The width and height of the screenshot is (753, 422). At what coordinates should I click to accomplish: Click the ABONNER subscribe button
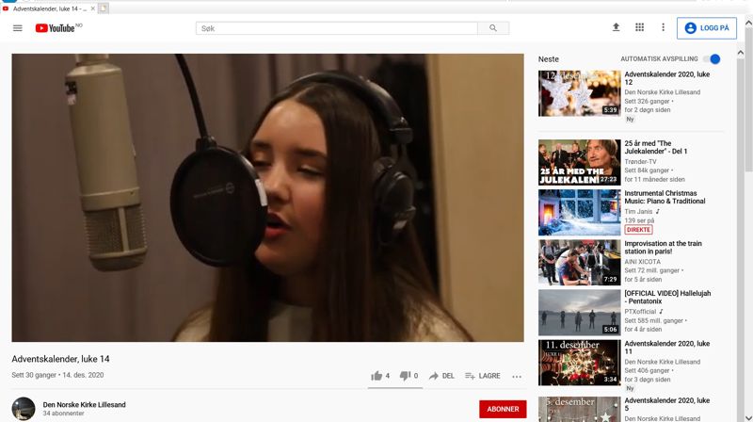coord(501,409)
